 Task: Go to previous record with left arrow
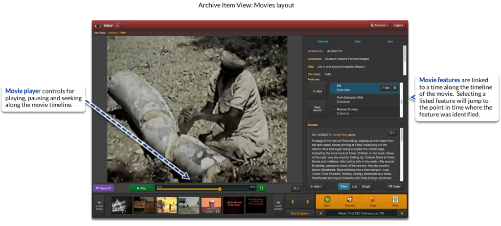pyautogui.click(x=293, y=202)
